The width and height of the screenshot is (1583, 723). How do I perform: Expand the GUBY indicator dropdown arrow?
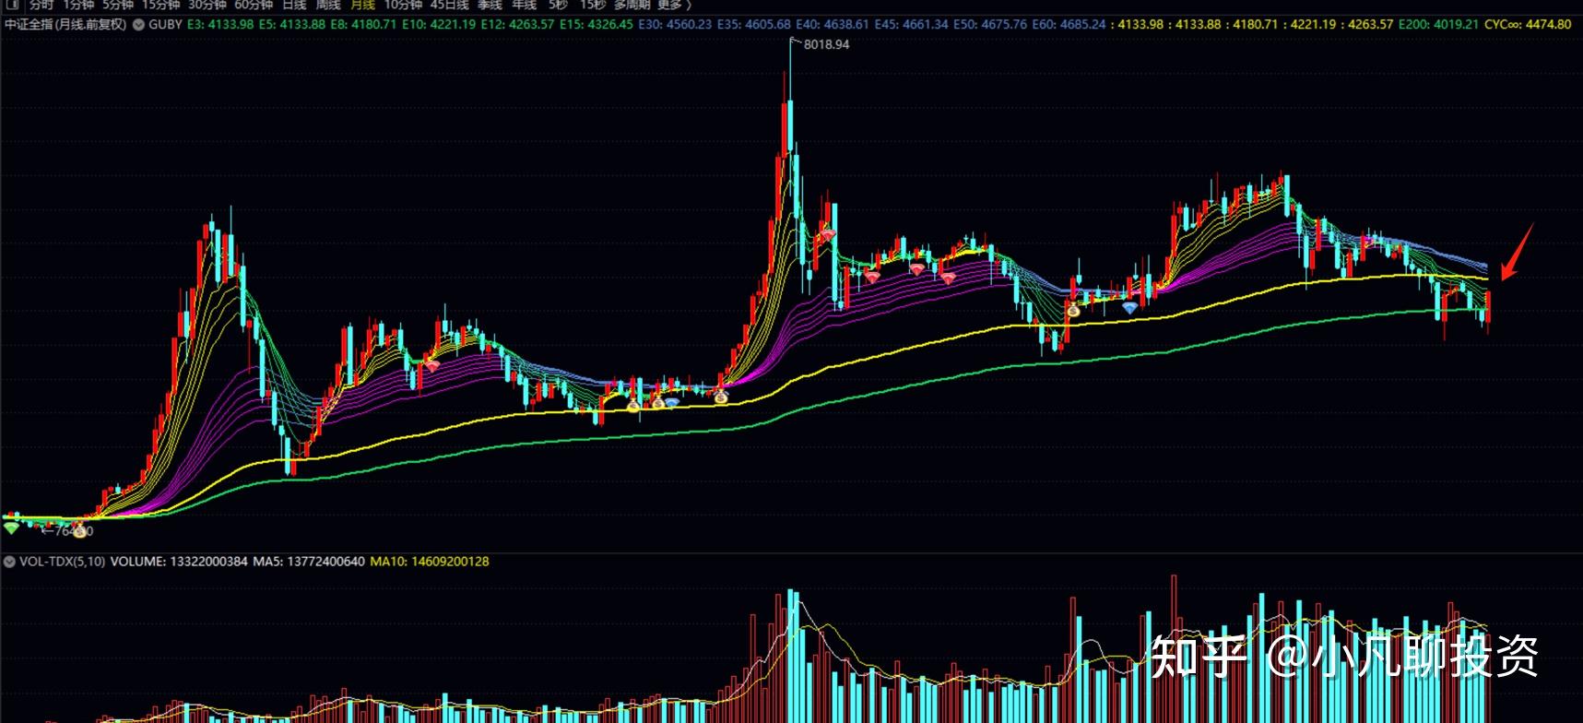pyautogui.click(x=138, y=25)
